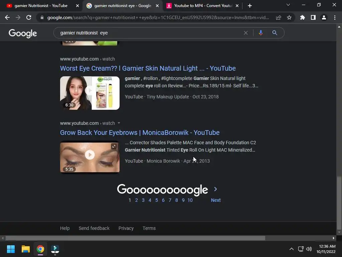Screen dimensions: 342x257
Task: Select the garnier nutritionist eye Google tab
Action: [123, 6]
